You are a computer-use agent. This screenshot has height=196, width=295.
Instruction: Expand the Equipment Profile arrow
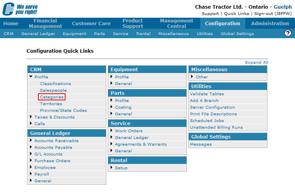click(111, 76)
